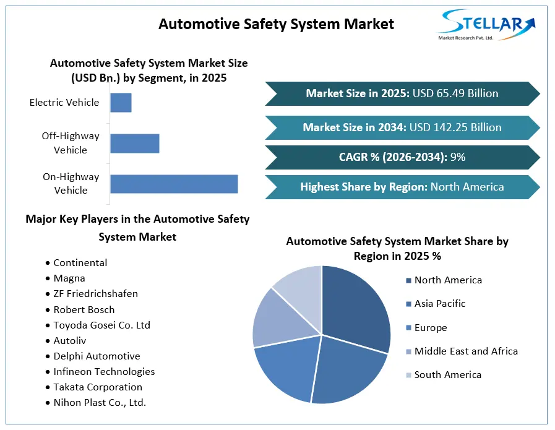Image resolution: width=555 pixels, height=430 pixels.
Task: Click the 'Middle East and Africa' legend label
Action: click(x=466, y=351)
